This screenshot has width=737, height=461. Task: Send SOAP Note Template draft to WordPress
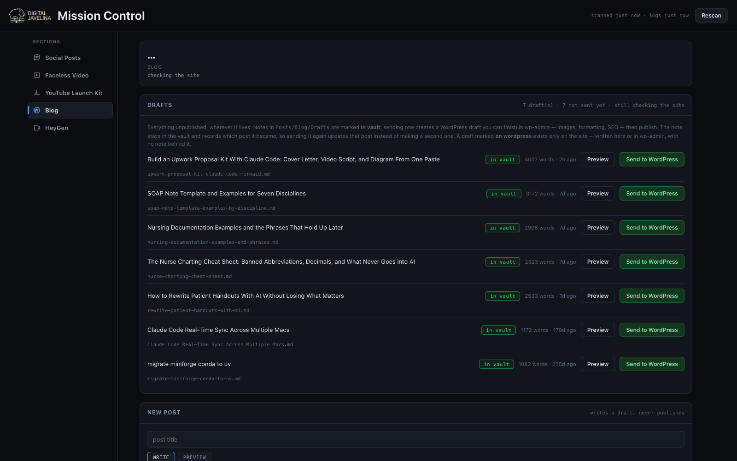coord(652,194)
